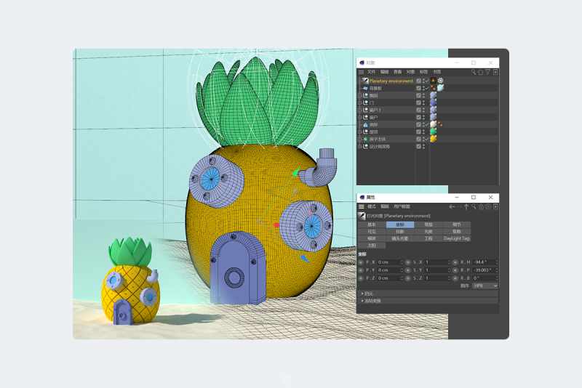Click the light object icon of Planetary environment
The width and height of the screenshot is (582, 388).
(365, 81)
